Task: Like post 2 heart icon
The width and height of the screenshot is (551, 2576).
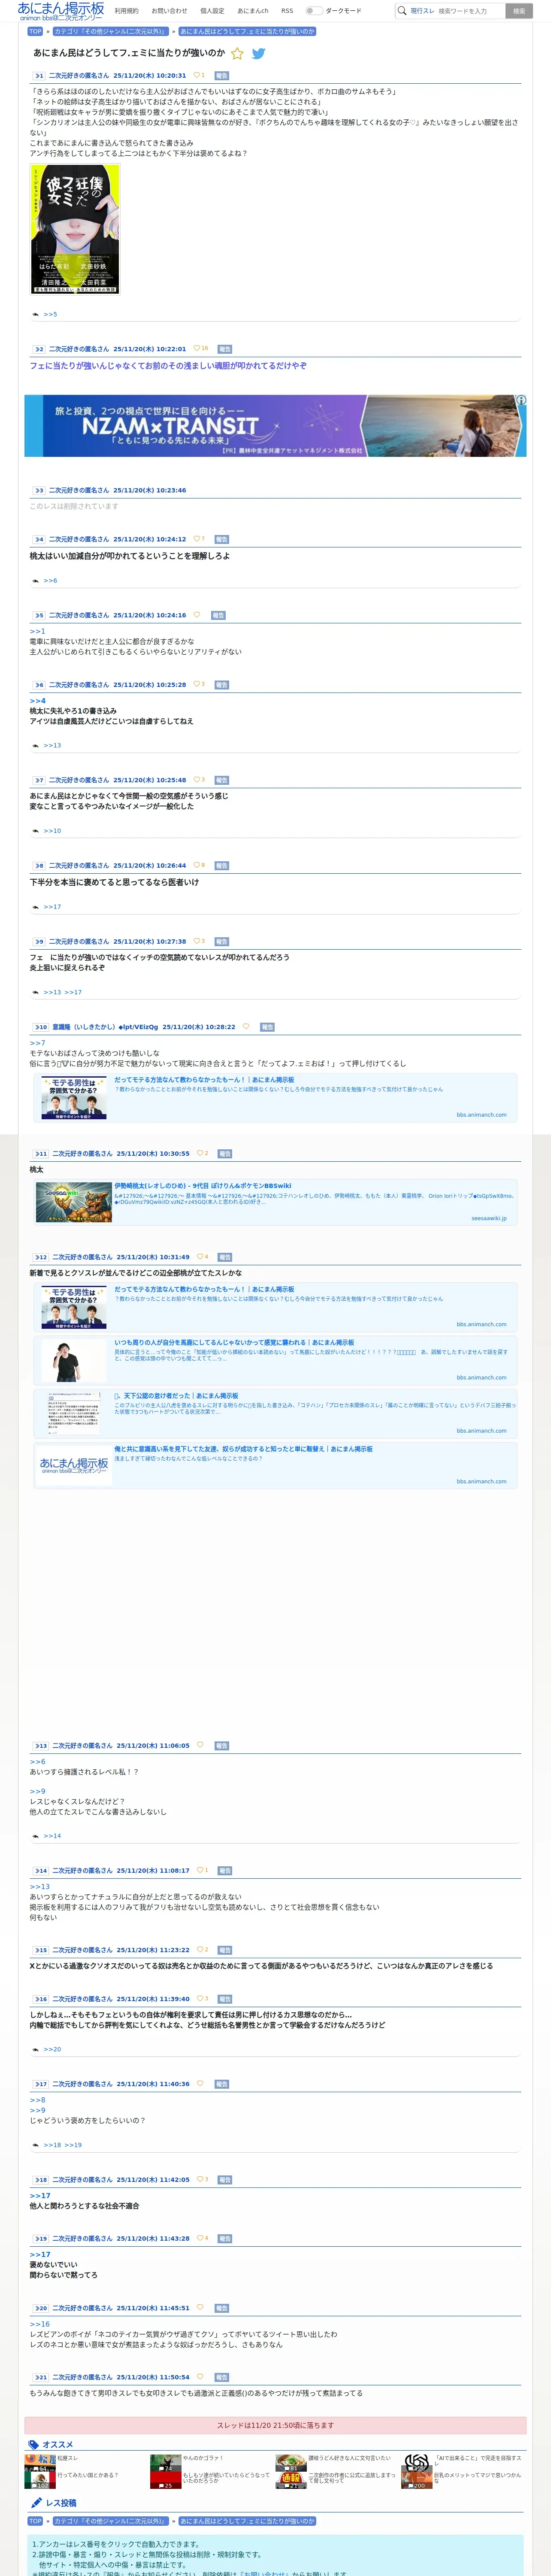Action: point(196,349)
